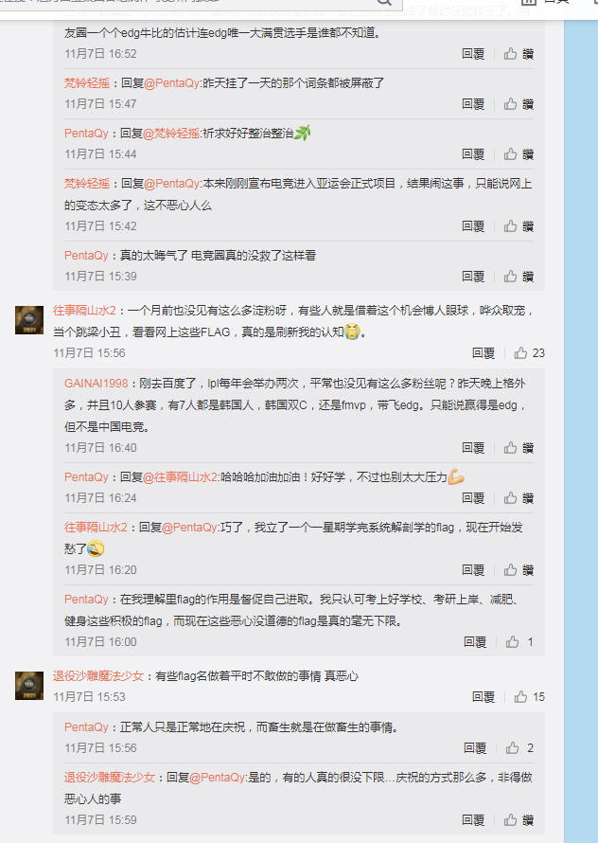Like 梵铃轻摇's reply posted at 15:47
Screen dimensions: 598x843
point(519,104)
